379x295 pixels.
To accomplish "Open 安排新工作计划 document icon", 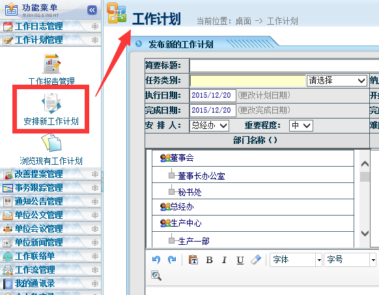I will pyautogui.click(x=51, y=104).
